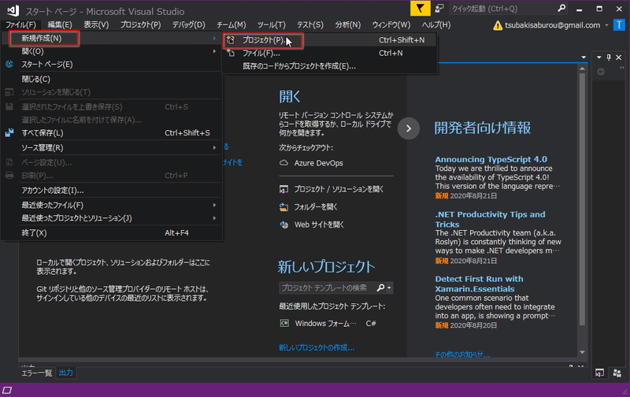Screen dimensions: 630x397
Task: Click the Save All icon
Action: (x=9, y=132)
